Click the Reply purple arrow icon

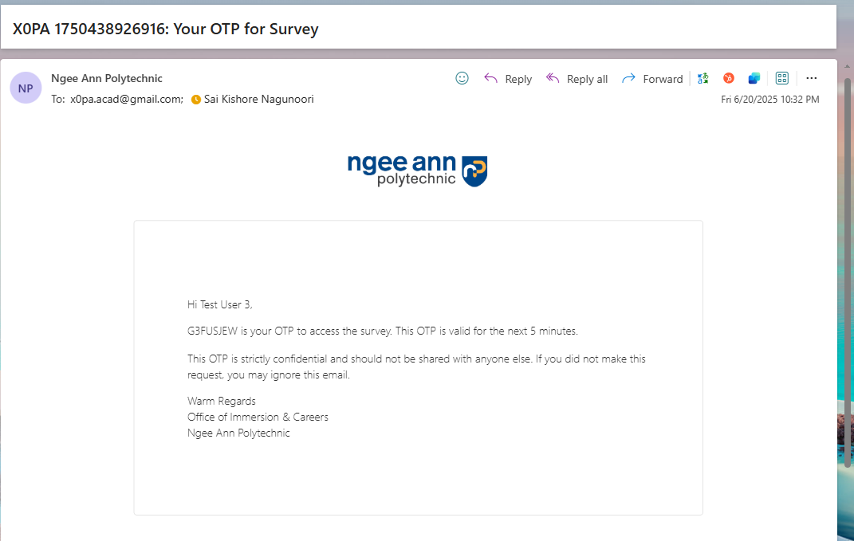[490, 78]
